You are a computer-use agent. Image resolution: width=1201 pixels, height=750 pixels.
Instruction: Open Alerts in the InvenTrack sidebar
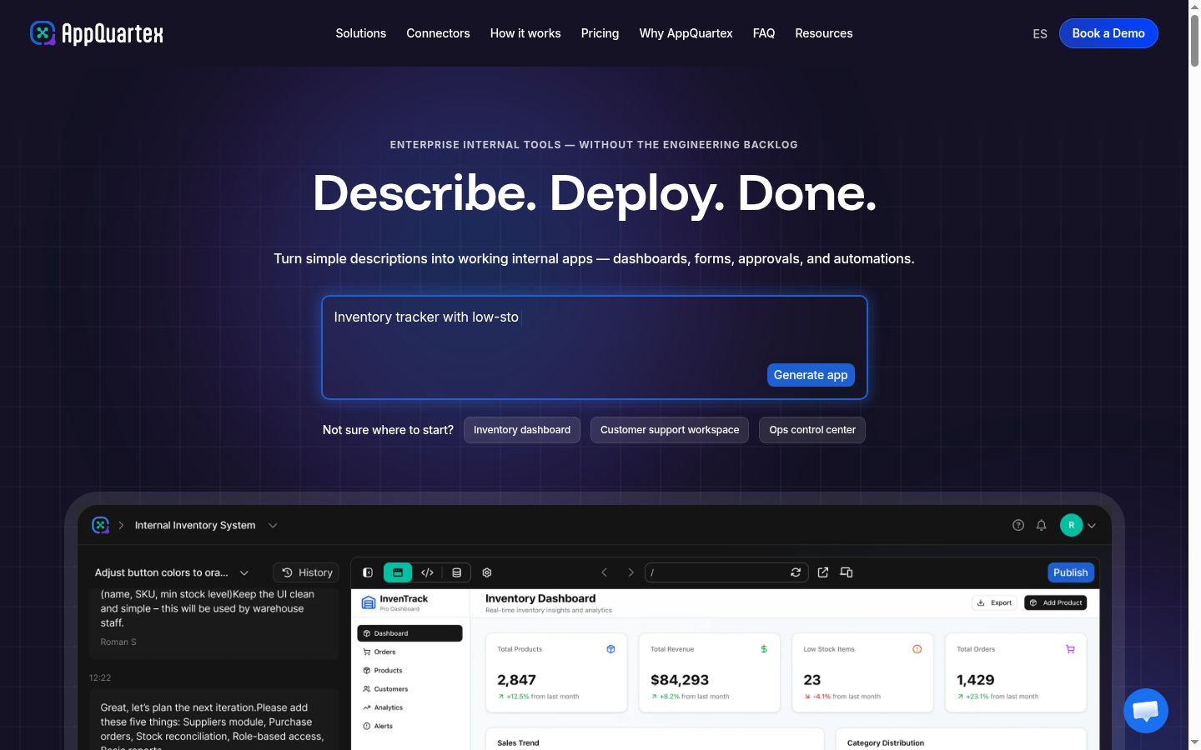[410, 726]
